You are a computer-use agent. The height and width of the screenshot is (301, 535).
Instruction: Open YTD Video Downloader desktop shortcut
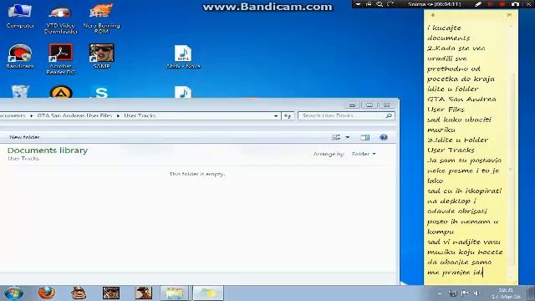click(x=60, y=18)
